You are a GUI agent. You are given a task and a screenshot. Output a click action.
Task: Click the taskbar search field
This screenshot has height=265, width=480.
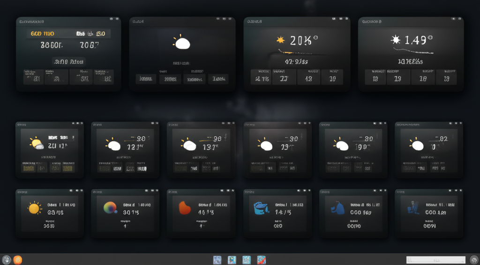pyautogui.click(x=435, y=260)
